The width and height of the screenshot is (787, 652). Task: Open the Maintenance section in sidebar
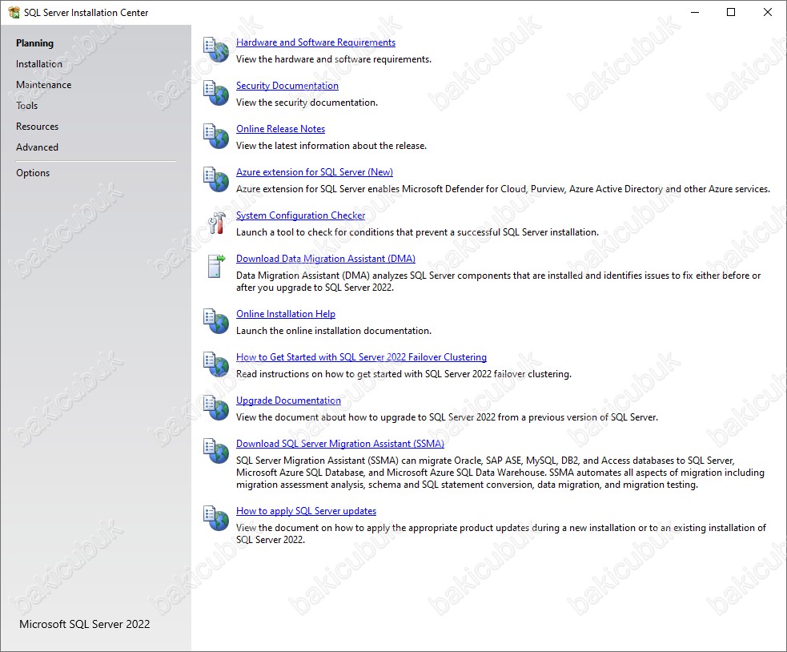click(44, 85)
